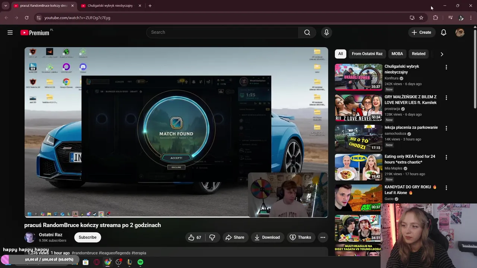Open OBS Studio taskbar icon
This screenshot has height=268, width=477.
coord(119,262)
